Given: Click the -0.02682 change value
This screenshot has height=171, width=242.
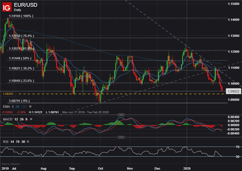Looking at the screenshot, I should pos(7,112).
